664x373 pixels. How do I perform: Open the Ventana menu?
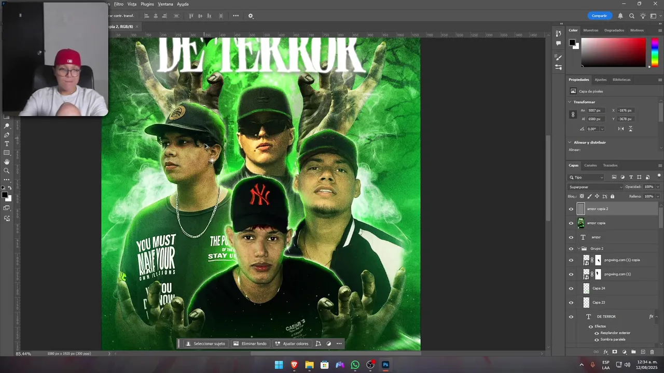(x=165, y=4)
